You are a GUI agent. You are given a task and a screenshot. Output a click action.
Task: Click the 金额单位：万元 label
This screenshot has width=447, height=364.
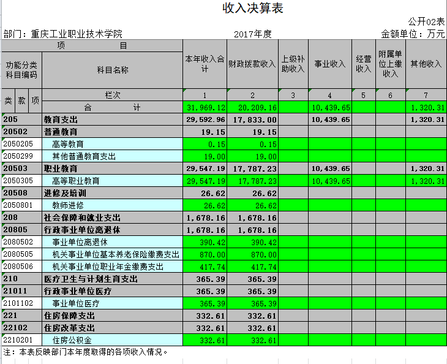pos(413,34)
